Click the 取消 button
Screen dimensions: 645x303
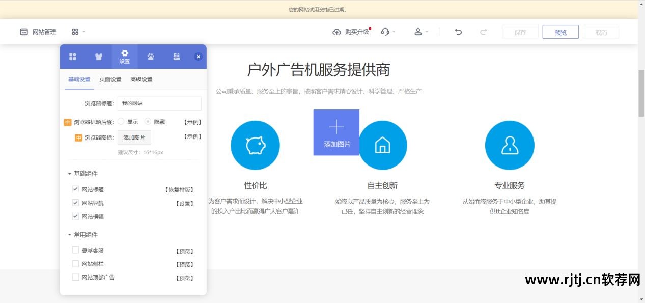(x=601, y=32)
